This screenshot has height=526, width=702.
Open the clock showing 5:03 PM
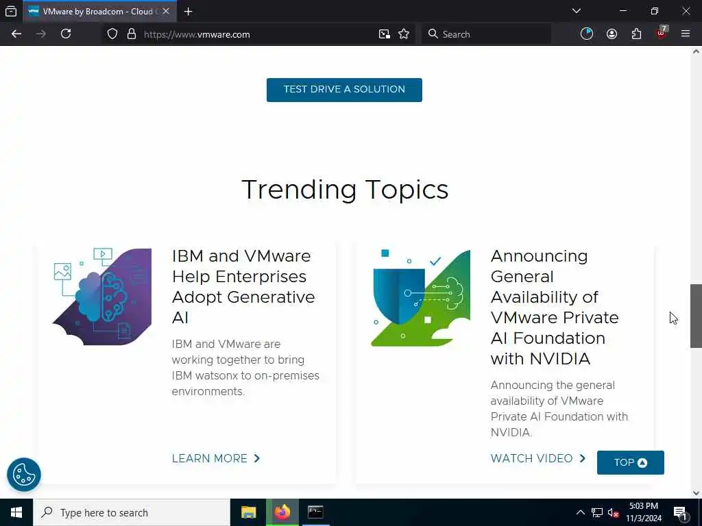[643, 512]
